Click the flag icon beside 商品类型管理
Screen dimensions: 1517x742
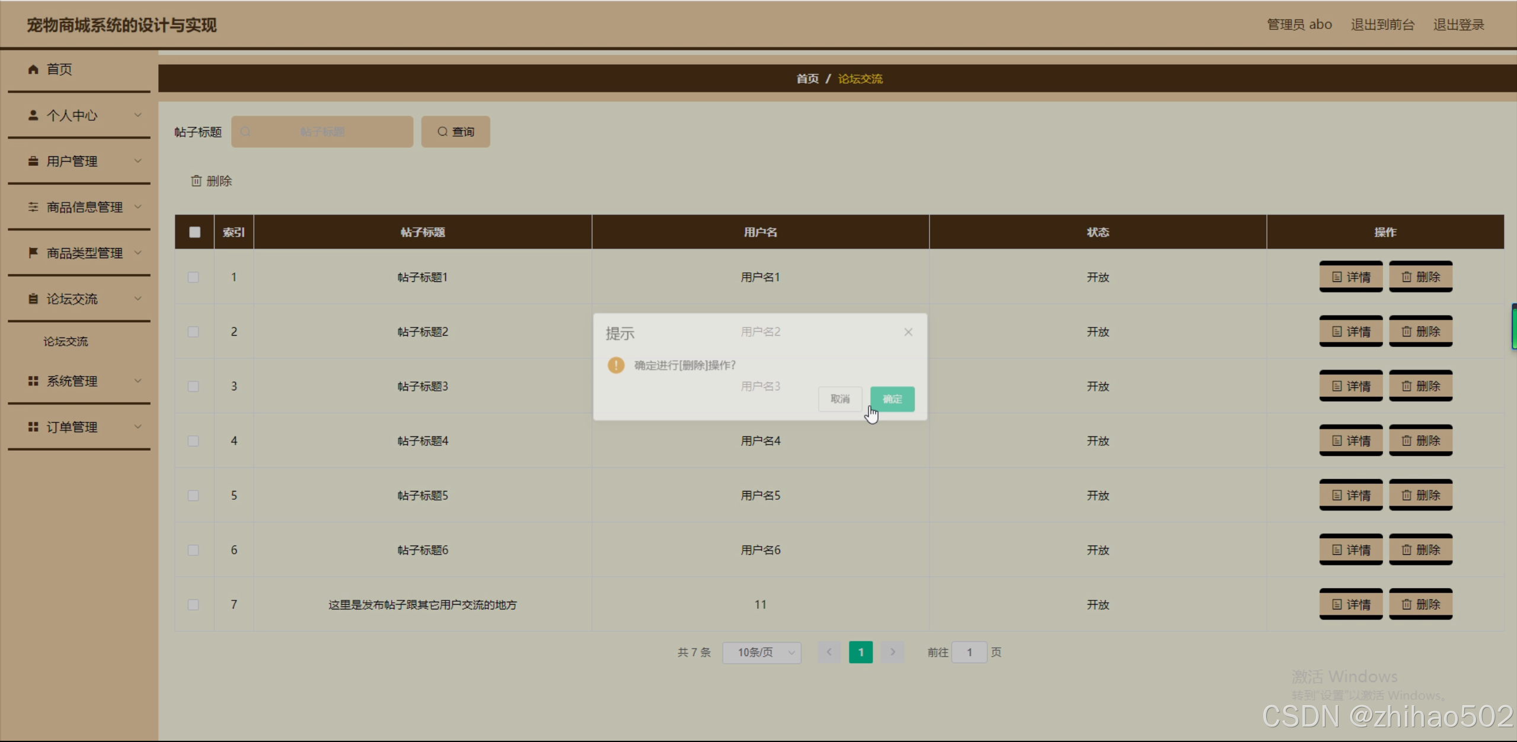(33, 253)
